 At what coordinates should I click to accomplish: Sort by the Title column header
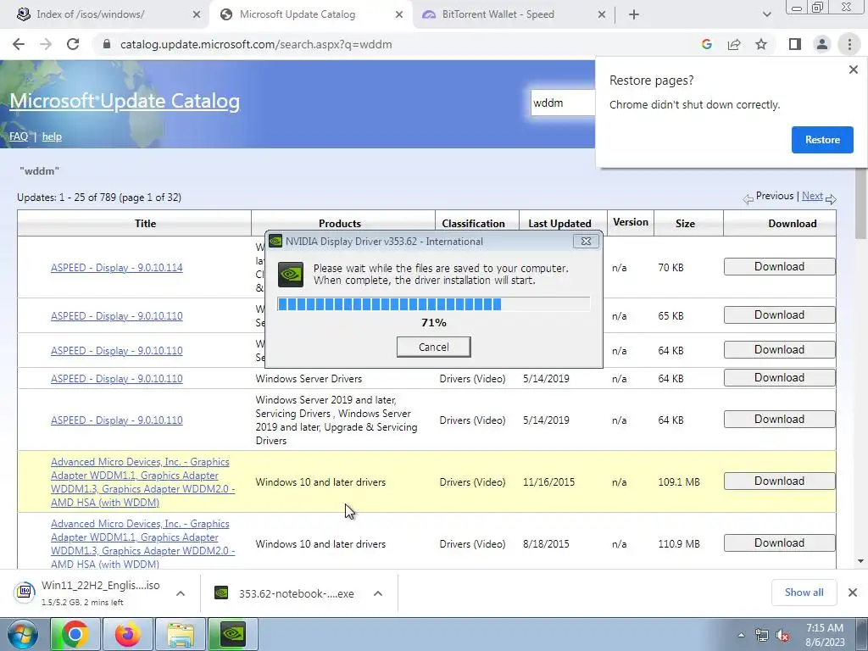(x=145, y=224)
